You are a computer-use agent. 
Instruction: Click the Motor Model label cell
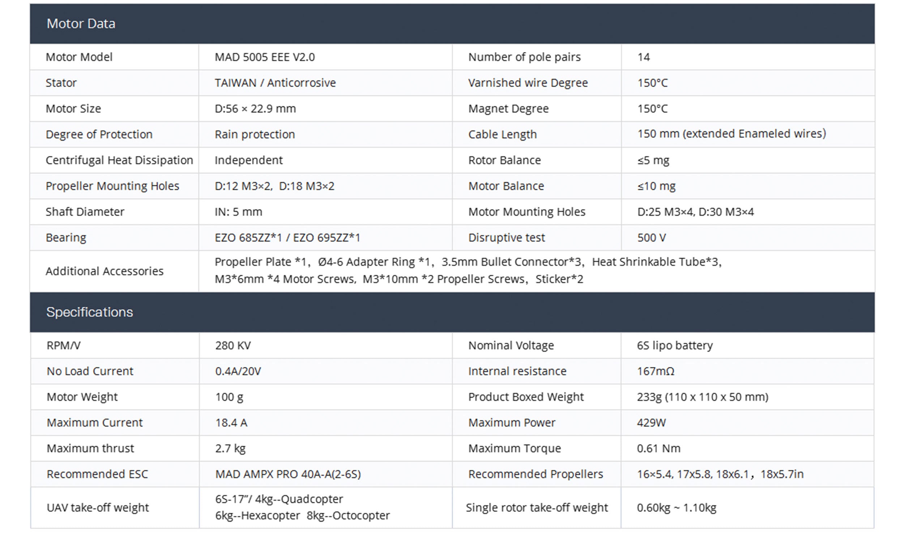coord(79,57)
